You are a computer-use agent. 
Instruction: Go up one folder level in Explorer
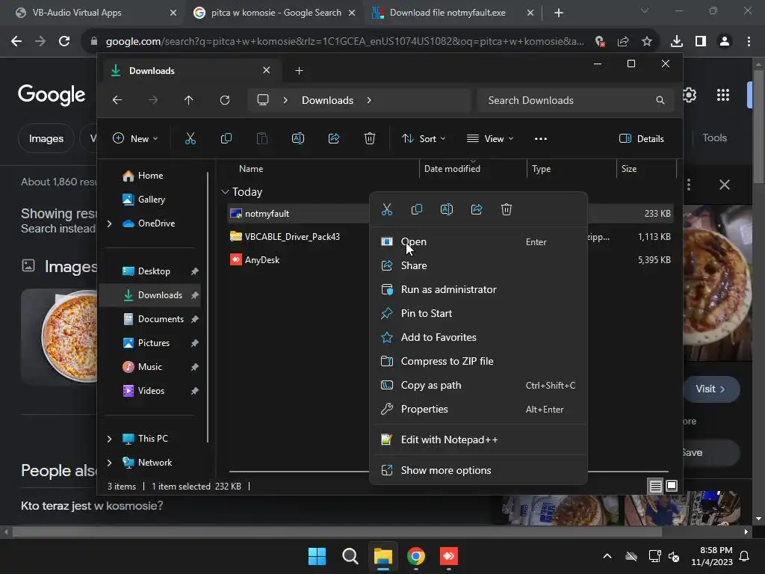189,100
